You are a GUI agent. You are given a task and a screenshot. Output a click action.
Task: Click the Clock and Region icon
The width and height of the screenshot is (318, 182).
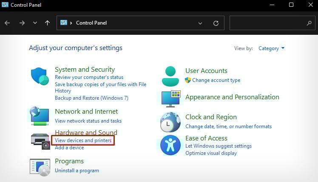(170, 122)
